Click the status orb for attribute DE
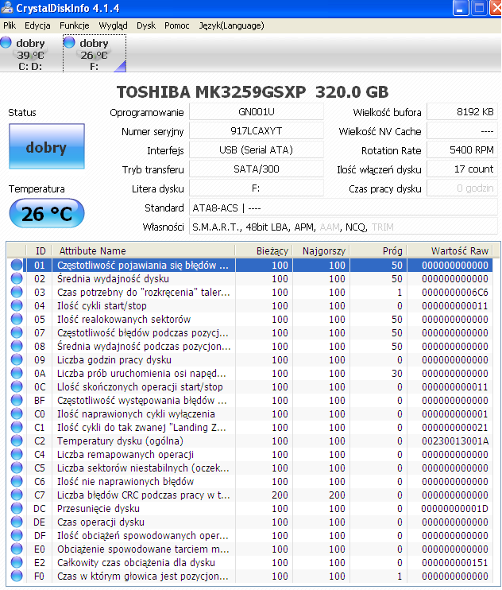This screenshot has width=502, height=590. pyautogui.click(x=17, y=522)
